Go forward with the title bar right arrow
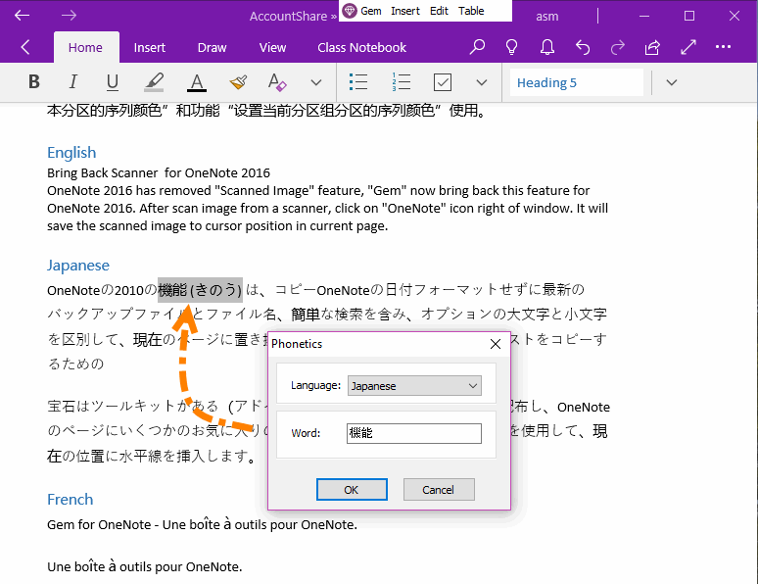The height and width of the screenshot is (584, 758). tap(69, 16)
